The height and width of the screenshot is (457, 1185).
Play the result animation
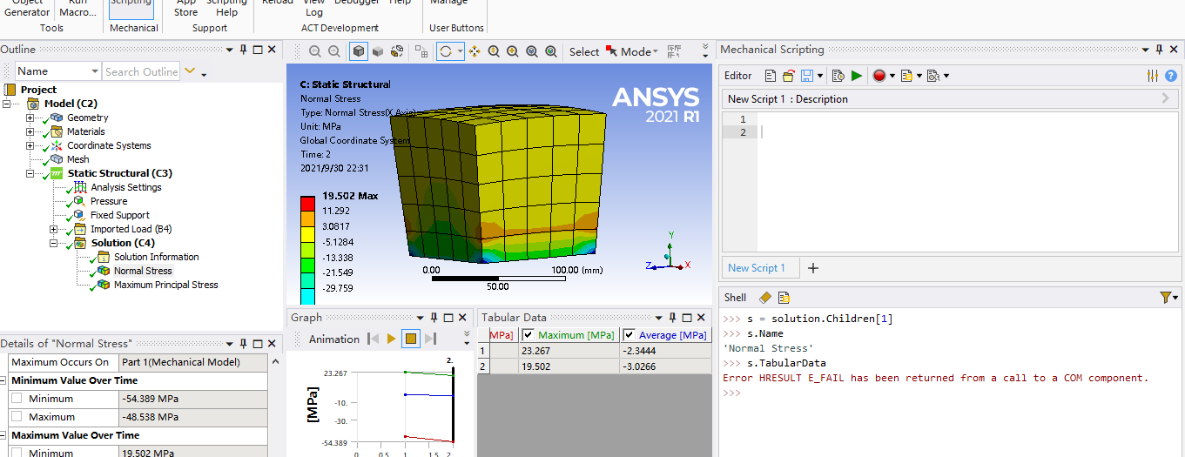[x=392, y=339]
